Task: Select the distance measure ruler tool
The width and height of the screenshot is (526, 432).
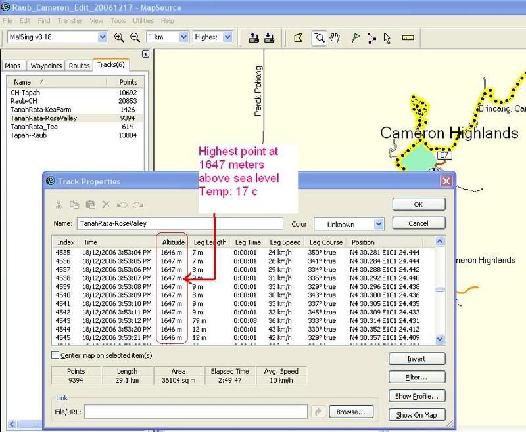Action: 408,38
